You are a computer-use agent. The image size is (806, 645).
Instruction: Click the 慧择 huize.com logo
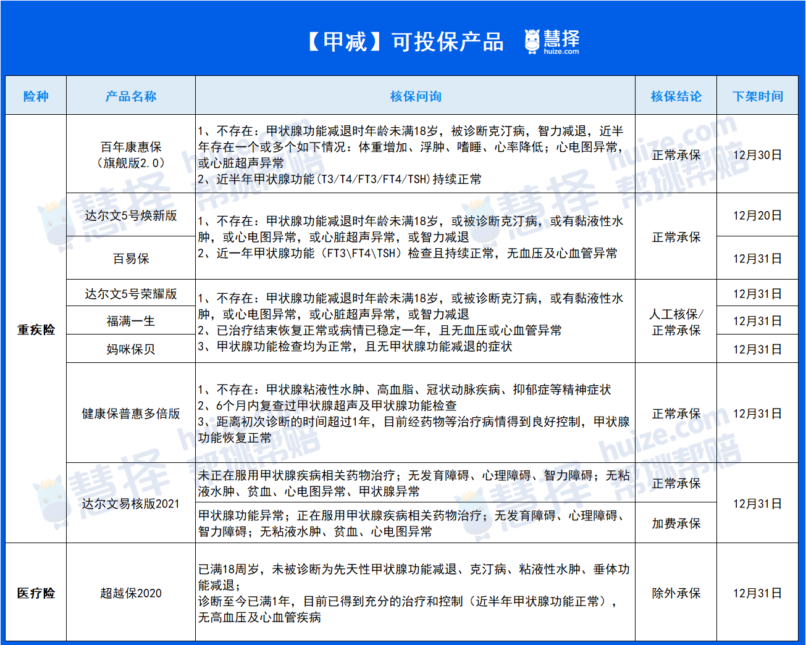[552, 41]
